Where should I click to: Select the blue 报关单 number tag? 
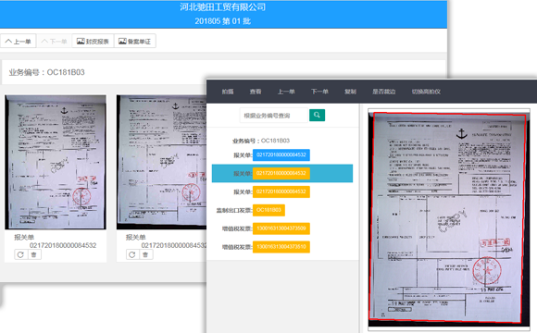pyautogui.click(x=281, y=155)
